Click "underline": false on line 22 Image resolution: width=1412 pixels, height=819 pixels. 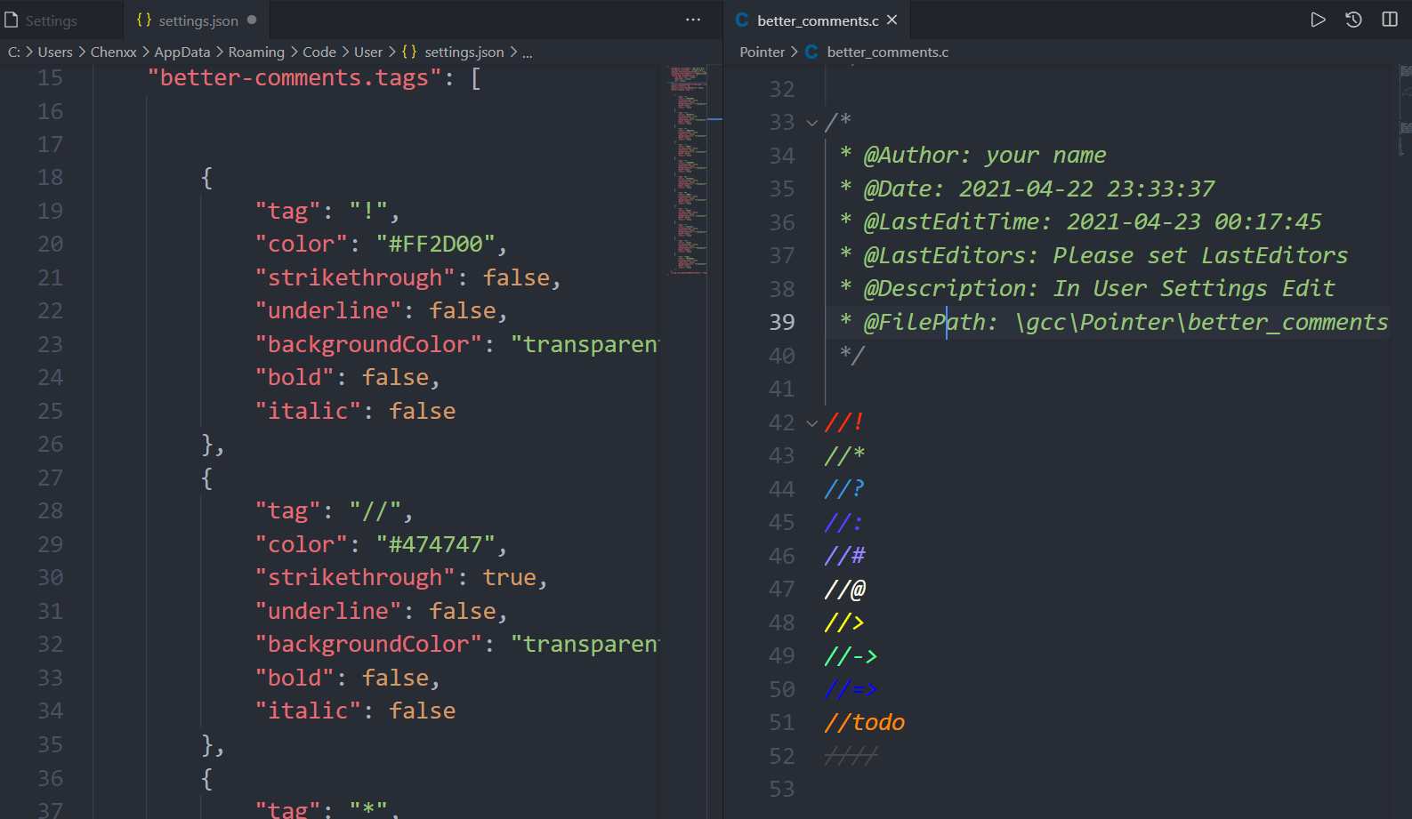[381, 310]
